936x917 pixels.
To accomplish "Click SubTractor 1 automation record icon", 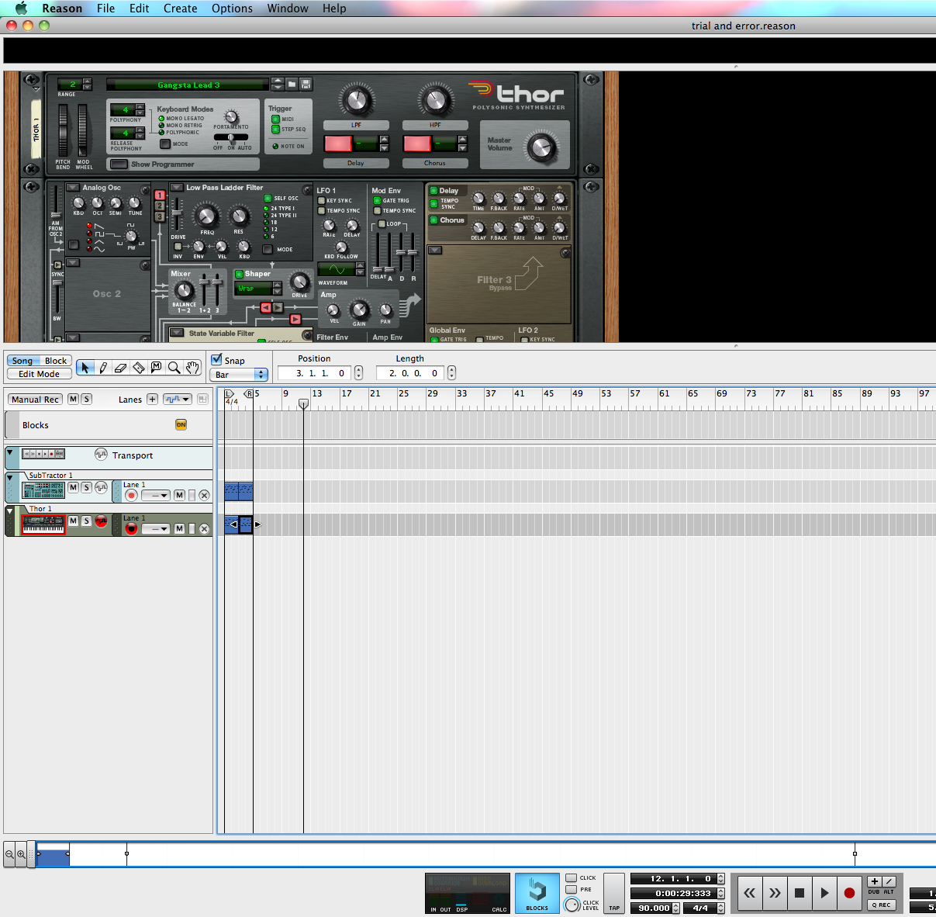I will 101,487.
